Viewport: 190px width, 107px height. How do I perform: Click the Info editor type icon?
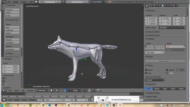(x=4, y=2)
